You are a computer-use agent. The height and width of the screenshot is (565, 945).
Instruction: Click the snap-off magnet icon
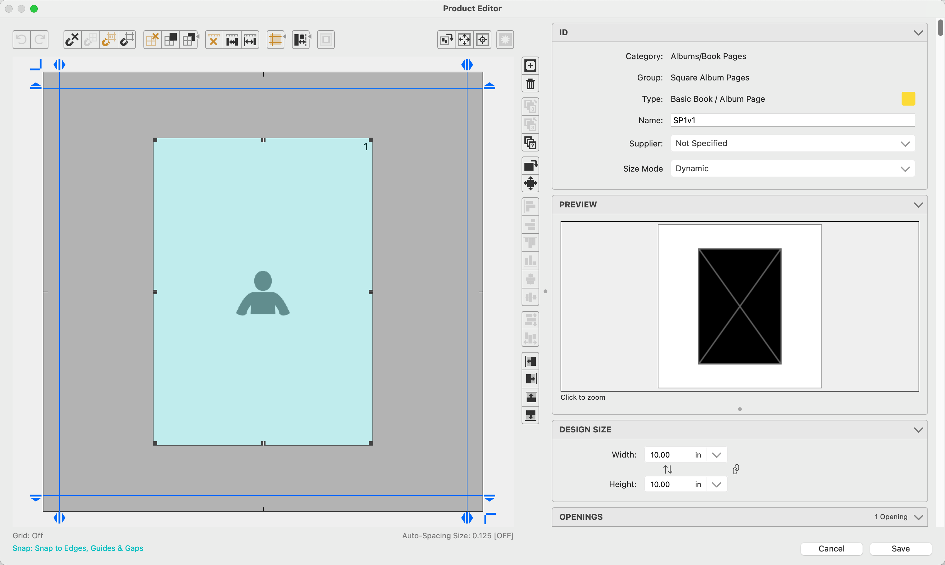click(72, 40)
